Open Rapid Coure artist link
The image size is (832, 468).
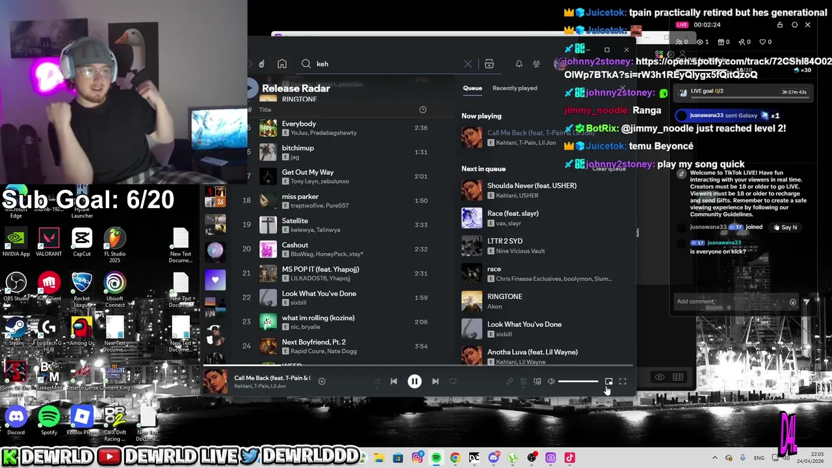click(307, 352)
